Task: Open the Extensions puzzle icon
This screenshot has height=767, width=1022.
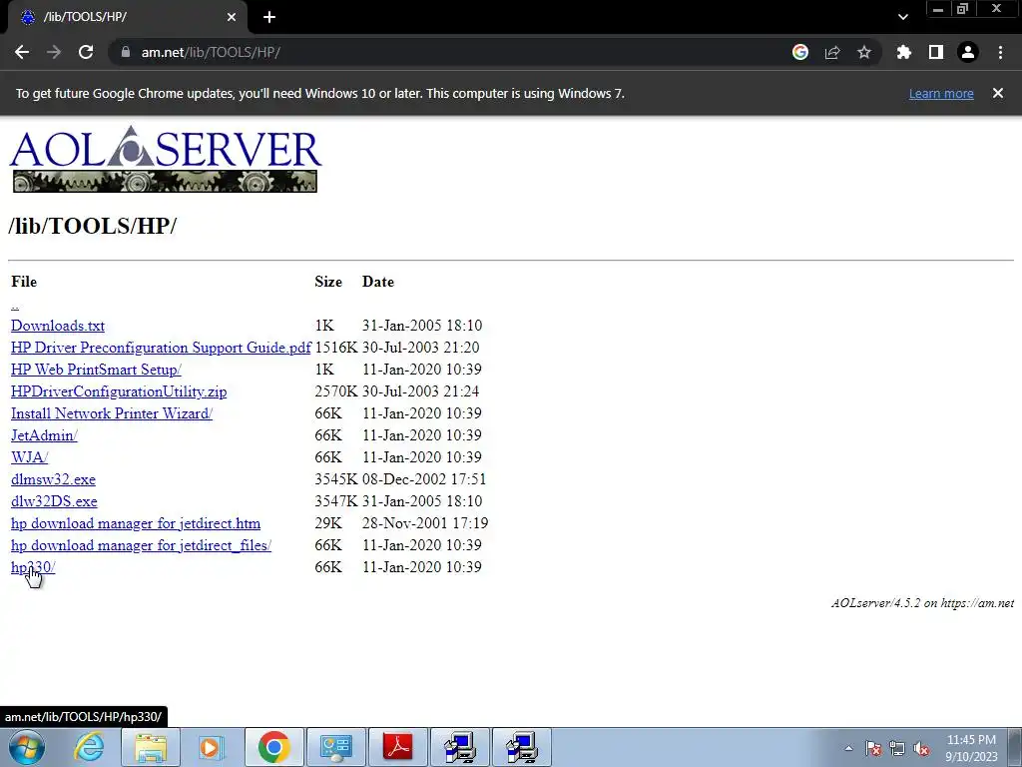Action: (903, 52)
